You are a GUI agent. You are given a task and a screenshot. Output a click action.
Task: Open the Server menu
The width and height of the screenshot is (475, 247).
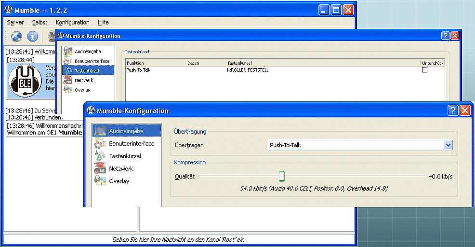pyautogui.click(x=15, y=23)
